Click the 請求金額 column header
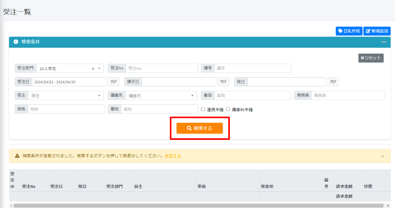This screenshot has width=395, height=208. point(345,186)
